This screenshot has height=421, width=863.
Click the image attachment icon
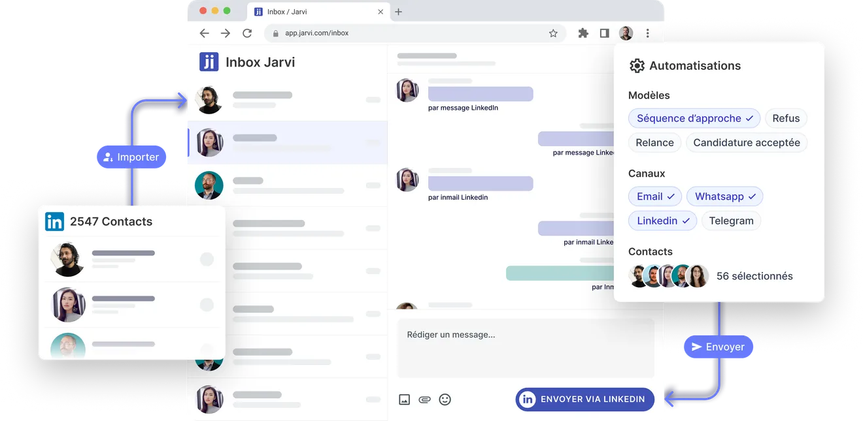pos(404,399)
